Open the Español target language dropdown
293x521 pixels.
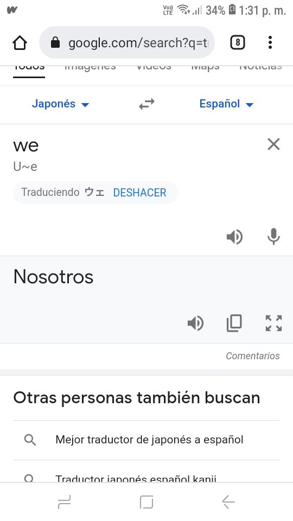[x=226, y=104]
